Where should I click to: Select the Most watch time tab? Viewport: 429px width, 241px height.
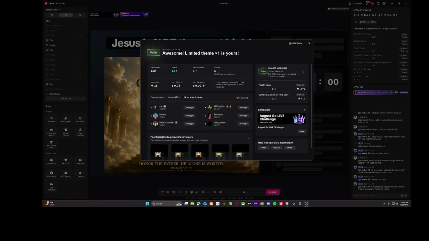point(193,97)
